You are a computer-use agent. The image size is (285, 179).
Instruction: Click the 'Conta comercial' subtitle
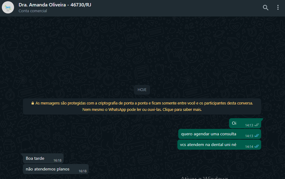pyautogui.click(x=33, y=11)
